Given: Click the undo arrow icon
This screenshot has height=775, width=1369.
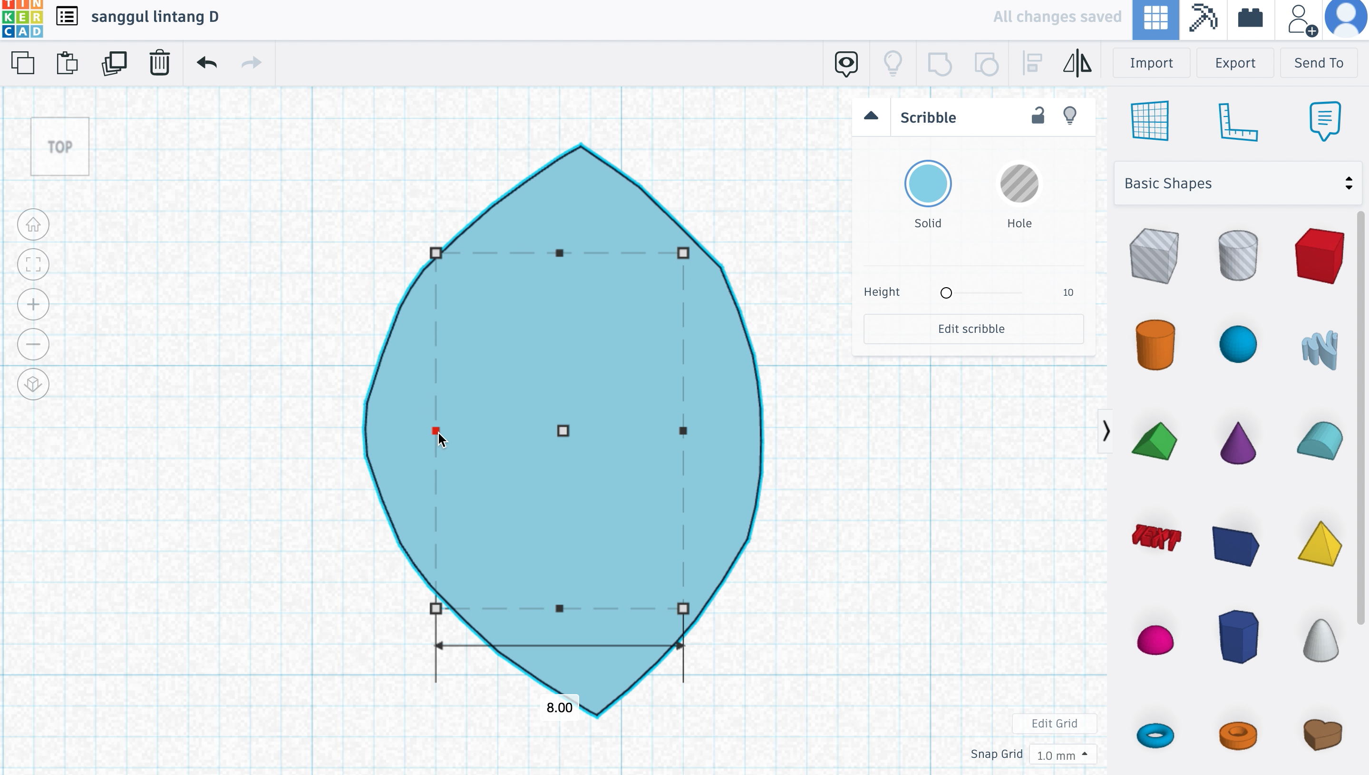Looking at the screenshot, I should [x=207, y=62].
